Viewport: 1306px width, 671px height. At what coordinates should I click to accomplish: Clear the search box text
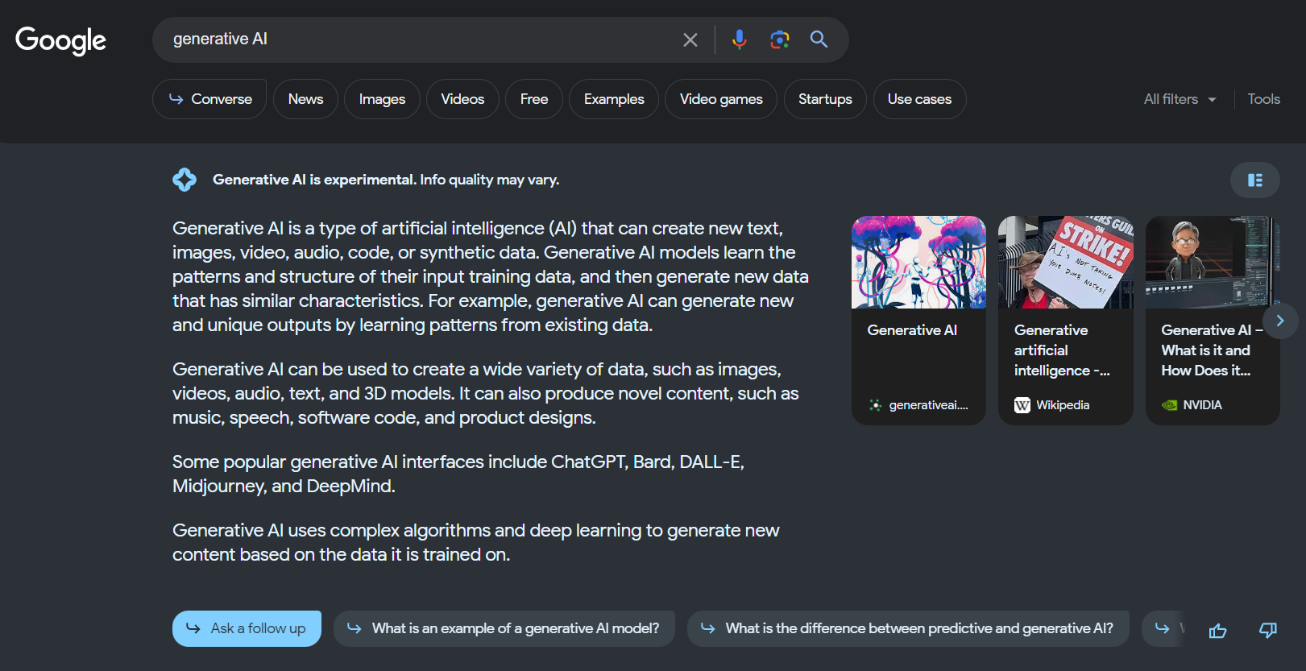coord(690,39)
